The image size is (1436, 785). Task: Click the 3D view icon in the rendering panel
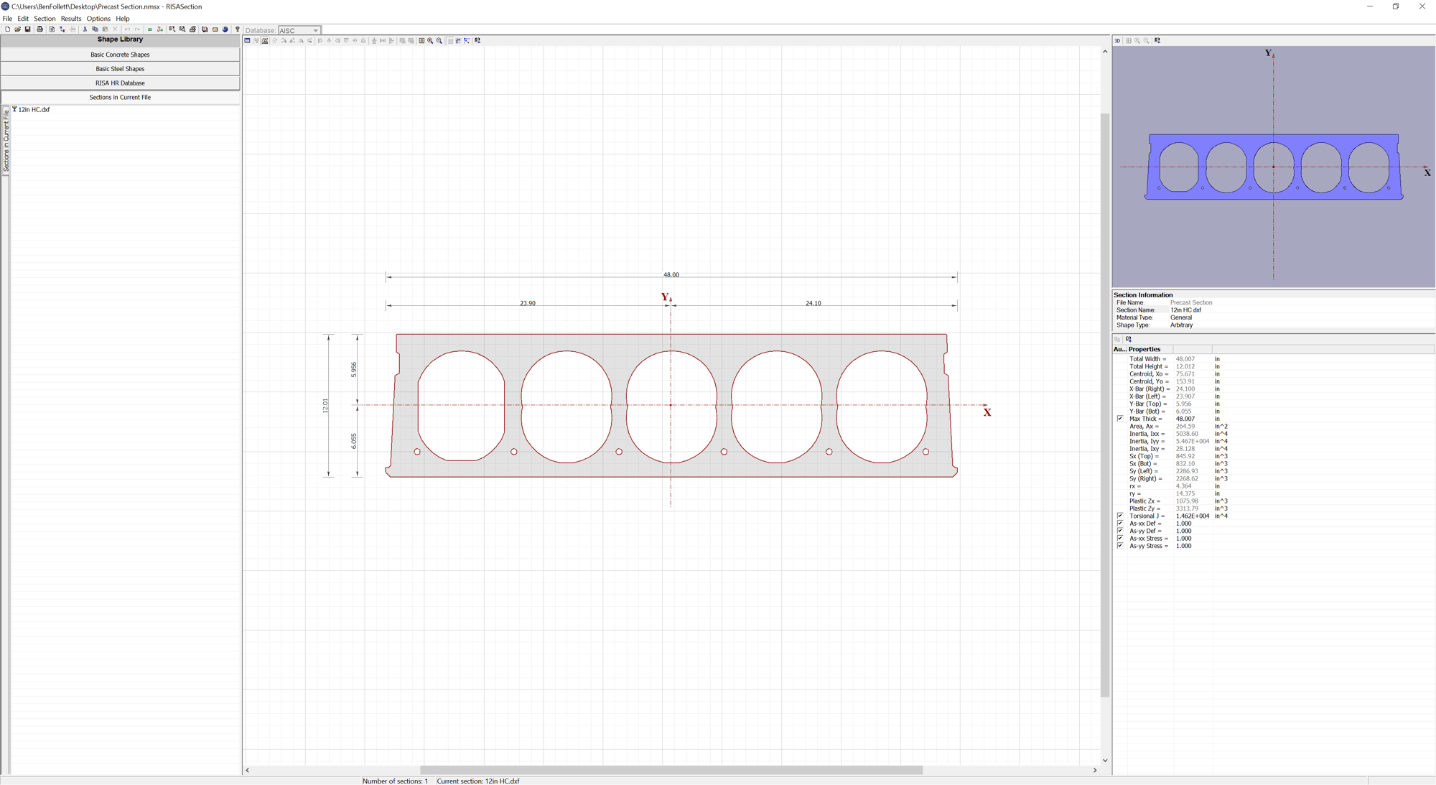pos(1116,41)
